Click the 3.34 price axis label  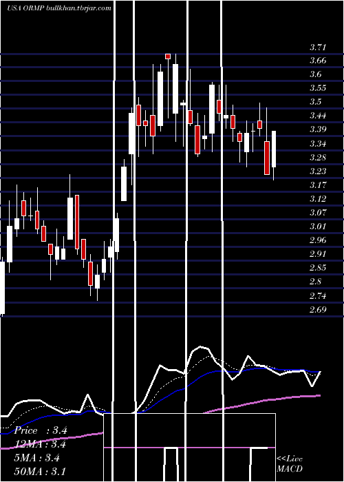(318, 143)
